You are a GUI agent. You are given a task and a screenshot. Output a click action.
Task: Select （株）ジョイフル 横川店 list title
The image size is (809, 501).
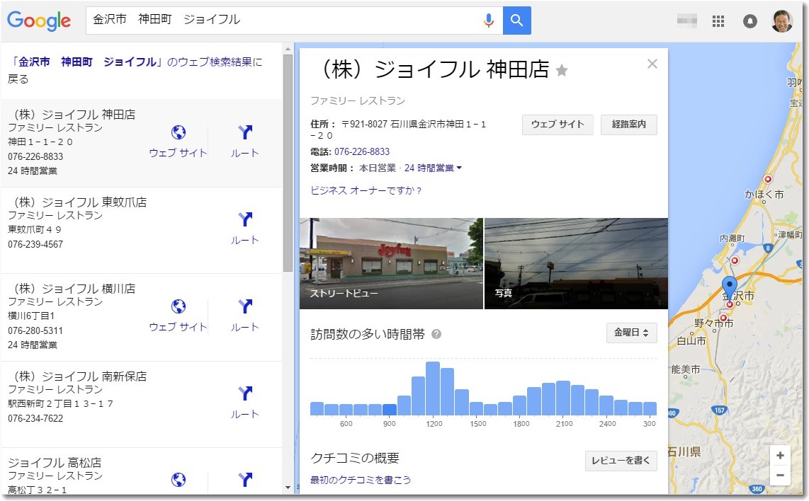click(x=72, y=289)
